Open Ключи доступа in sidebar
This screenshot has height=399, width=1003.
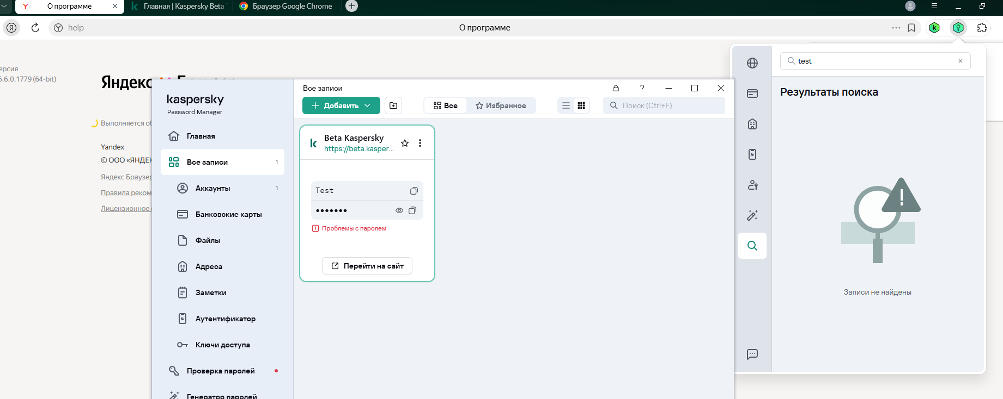click(x=222, y=345)
